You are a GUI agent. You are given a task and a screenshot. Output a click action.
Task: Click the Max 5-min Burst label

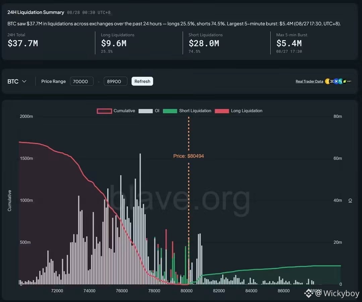(292, 35)
